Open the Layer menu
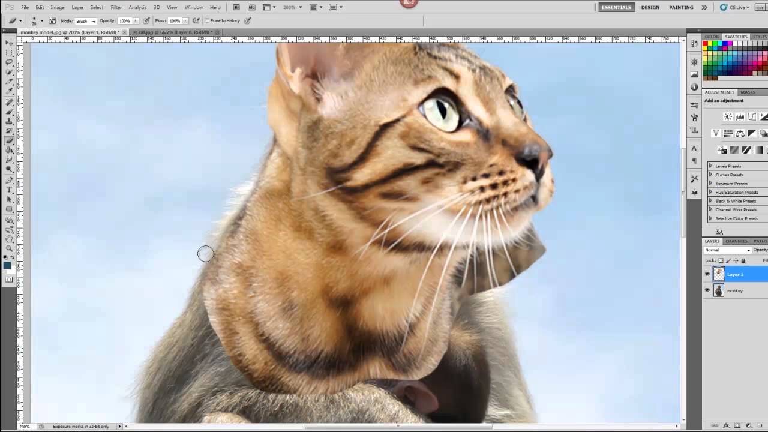The image size is (768, 432). (77, 7)
